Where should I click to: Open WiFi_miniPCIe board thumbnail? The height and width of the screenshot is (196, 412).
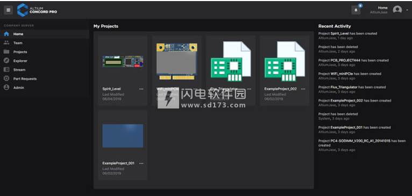pos(177,61)
